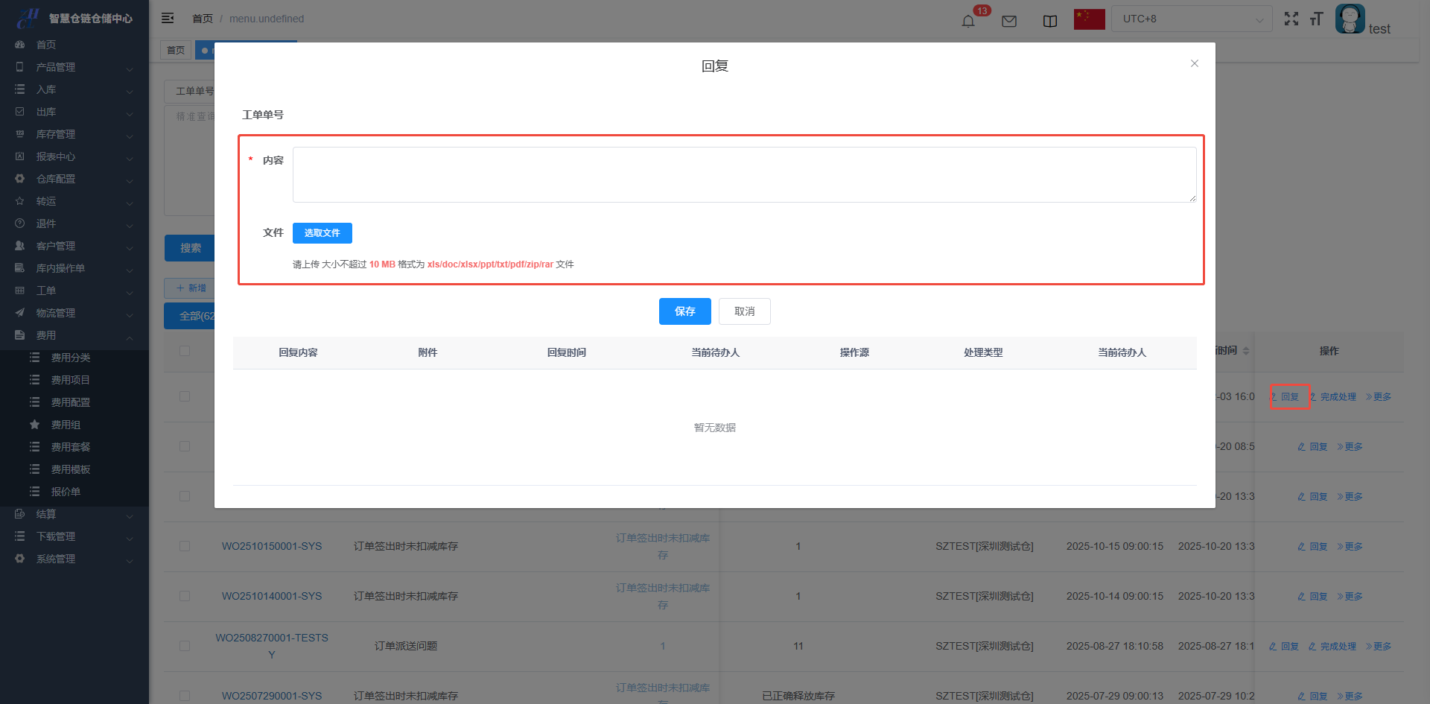Close the 回复 dialog with X
This screenshot has width=1430, height=704.
click(1194, 63)
